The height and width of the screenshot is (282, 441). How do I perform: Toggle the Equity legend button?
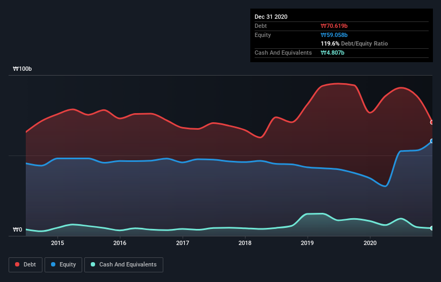tap(63, 265)
